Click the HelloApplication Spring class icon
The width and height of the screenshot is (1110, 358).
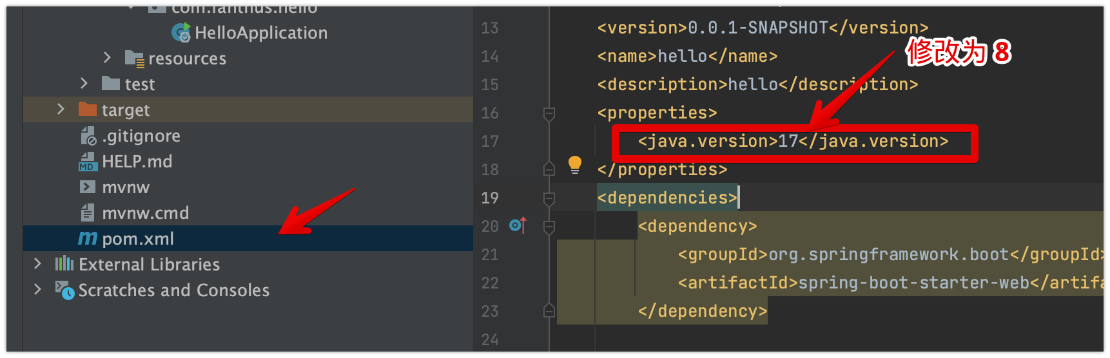[x=180, y=32]
